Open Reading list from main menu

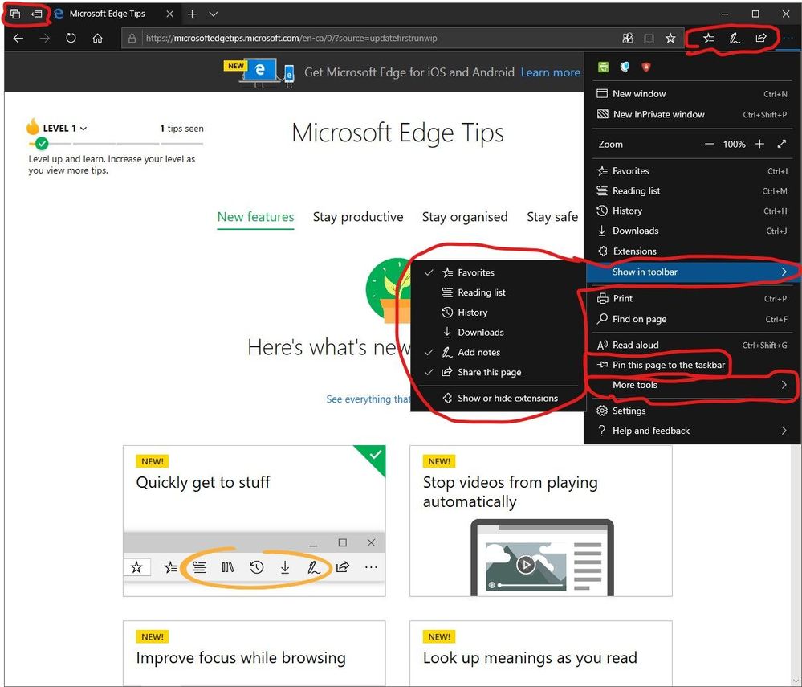693,191
